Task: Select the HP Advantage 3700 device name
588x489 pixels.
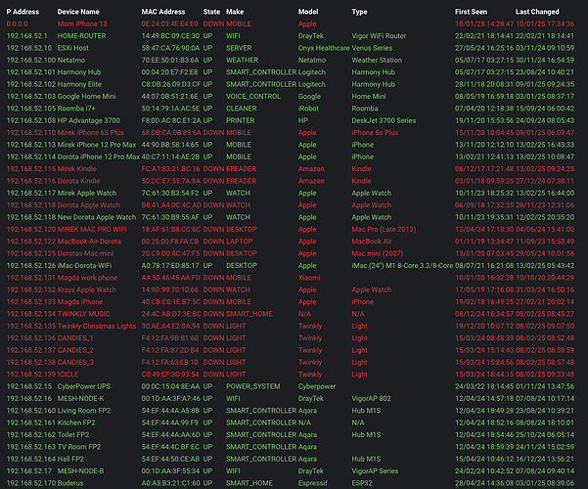Action: (x=88, y=120)
